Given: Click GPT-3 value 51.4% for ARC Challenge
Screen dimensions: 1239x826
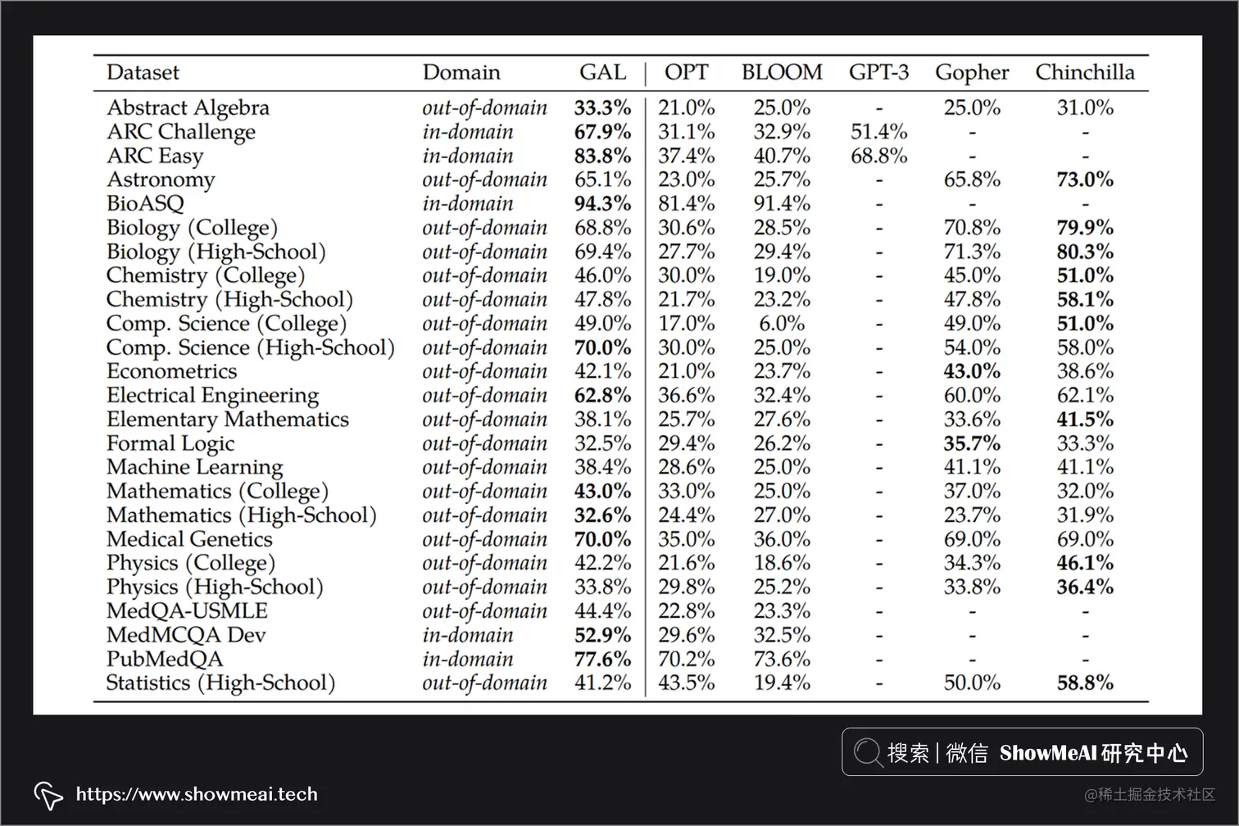Looking at the screenshot, I should (x=878, y=132).
